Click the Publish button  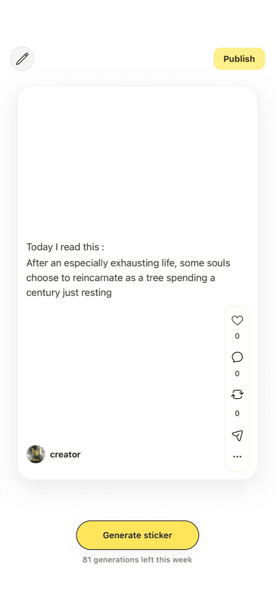[239, 59]
